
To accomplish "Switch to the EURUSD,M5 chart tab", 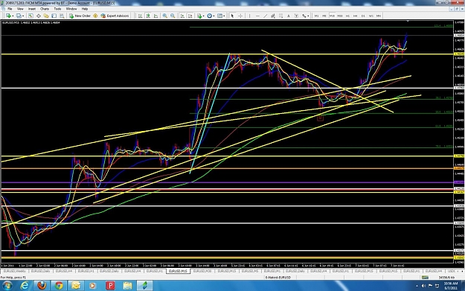I will (250, 271).
